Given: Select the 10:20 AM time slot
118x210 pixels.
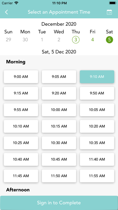Looking at the screenshot, I should click(x=97, y=126).
